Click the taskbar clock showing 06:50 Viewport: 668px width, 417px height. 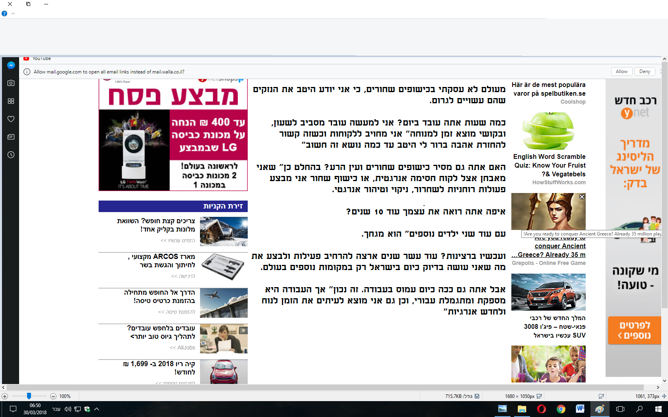(x=35, y=409)
